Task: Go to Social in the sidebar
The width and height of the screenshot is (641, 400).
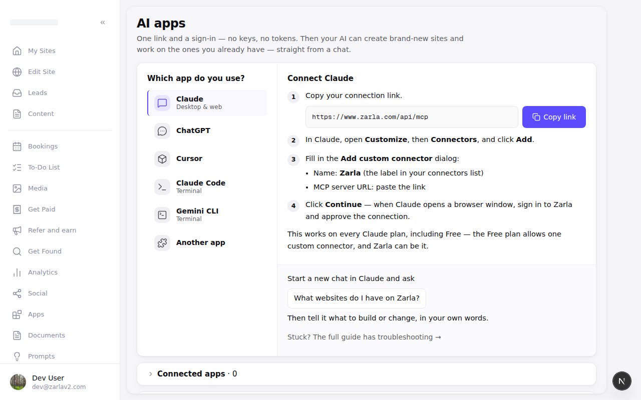Action: [x=60, y=293]
